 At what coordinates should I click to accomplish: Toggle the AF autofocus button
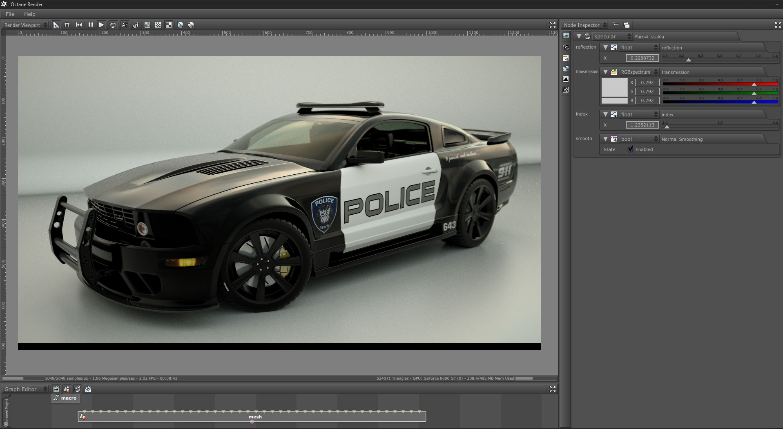coord(125,25)
